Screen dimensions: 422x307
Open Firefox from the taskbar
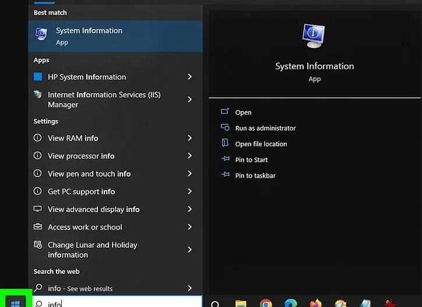pos(315,304)
